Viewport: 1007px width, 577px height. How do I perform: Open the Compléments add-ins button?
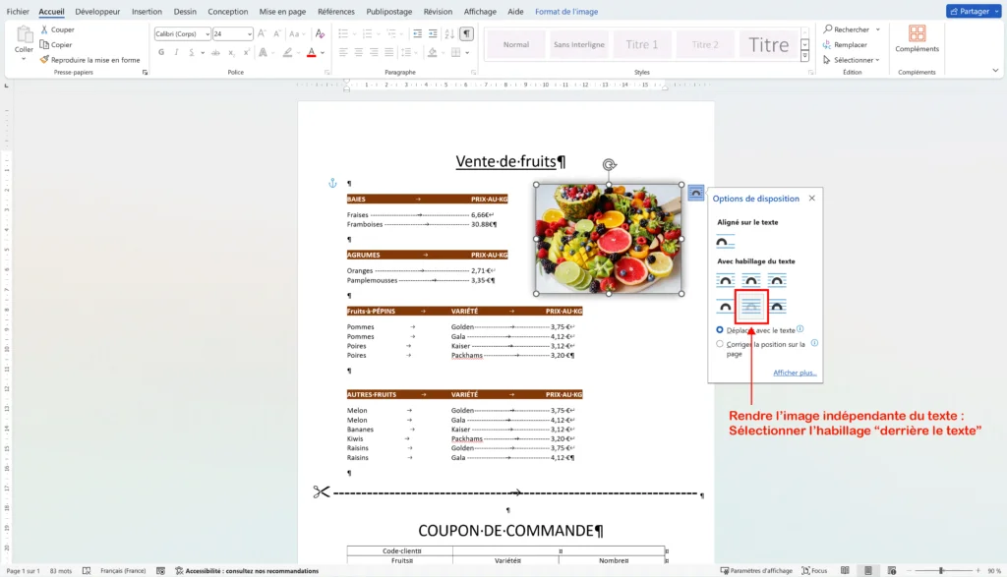tap(917, 39)
